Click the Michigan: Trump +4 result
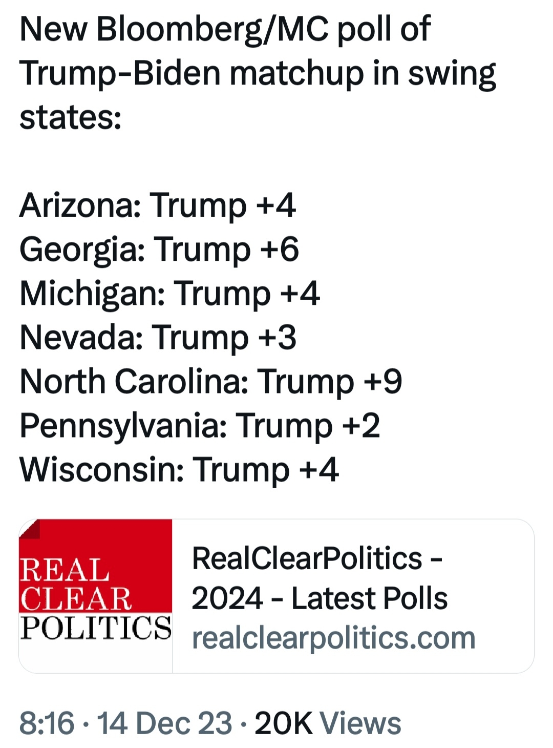 (x=169, y=294)
